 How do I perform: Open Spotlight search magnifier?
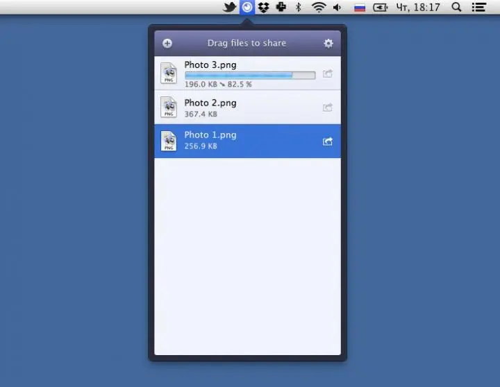(x=456, y=7)
